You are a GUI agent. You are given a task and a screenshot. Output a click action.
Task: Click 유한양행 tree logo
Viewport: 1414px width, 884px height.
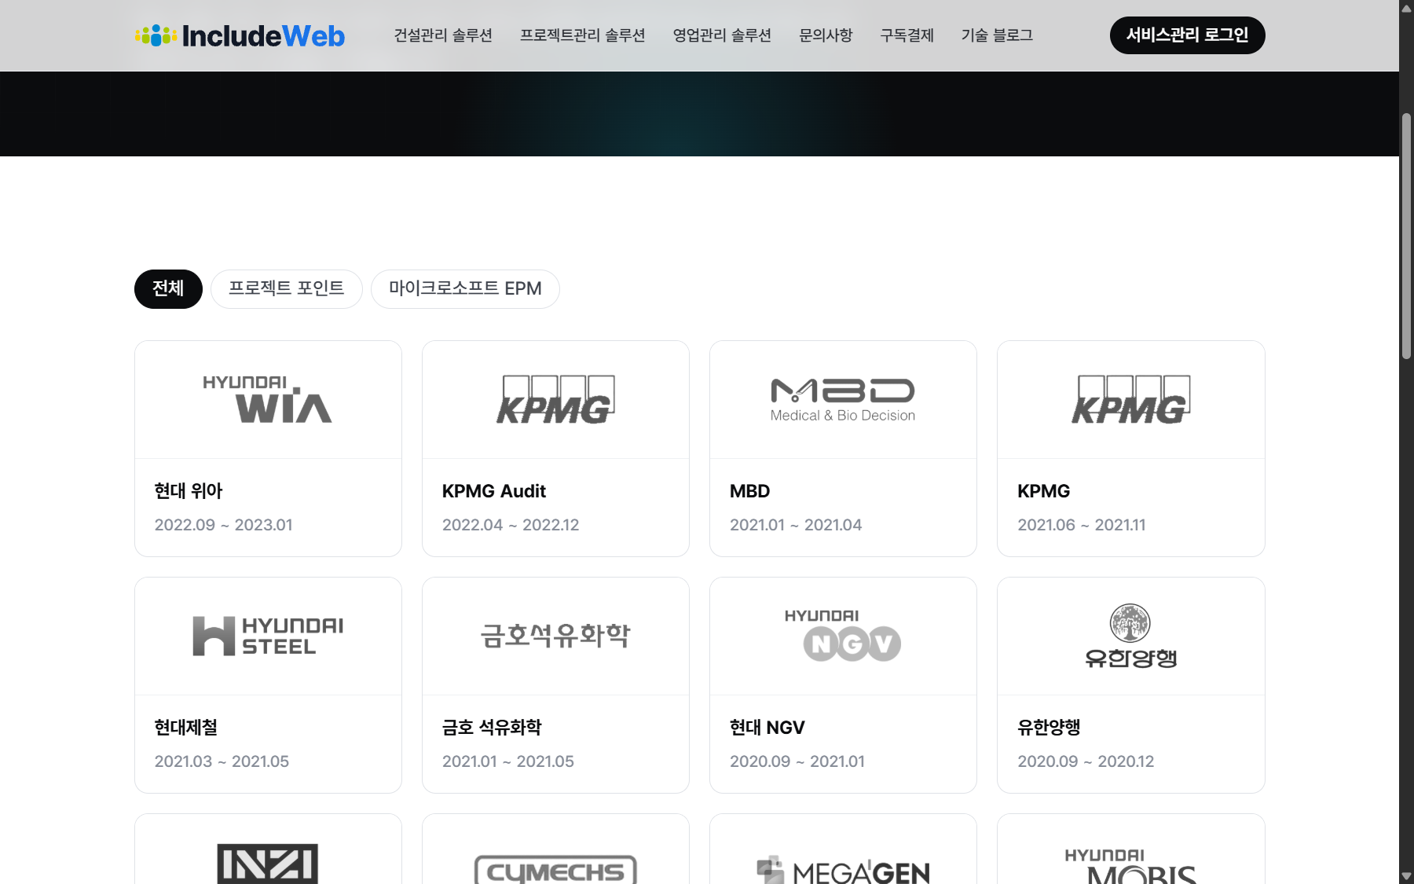1131,636
